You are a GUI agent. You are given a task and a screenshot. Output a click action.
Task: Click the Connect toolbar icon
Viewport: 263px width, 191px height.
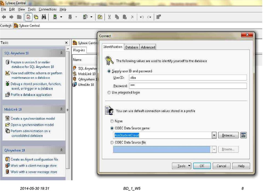coord(55,17)
